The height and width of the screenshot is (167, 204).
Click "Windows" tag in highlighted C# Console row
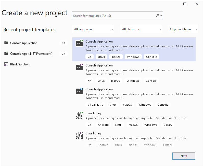pyautogui.click(x=133, y=57)
